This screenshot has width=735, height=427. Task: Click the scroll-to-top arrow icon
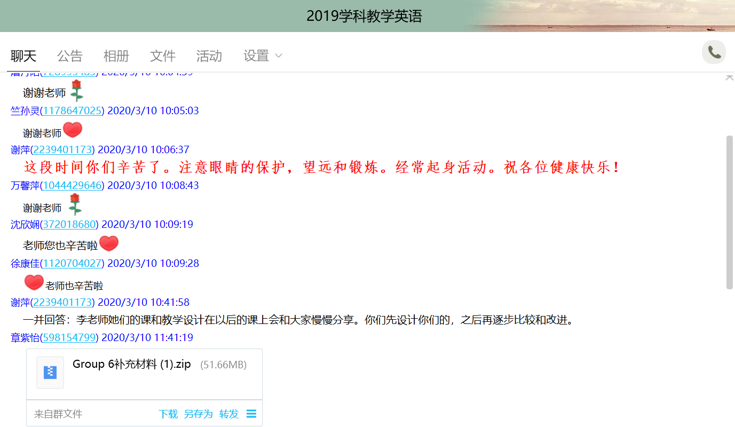[x=729, y=77]
